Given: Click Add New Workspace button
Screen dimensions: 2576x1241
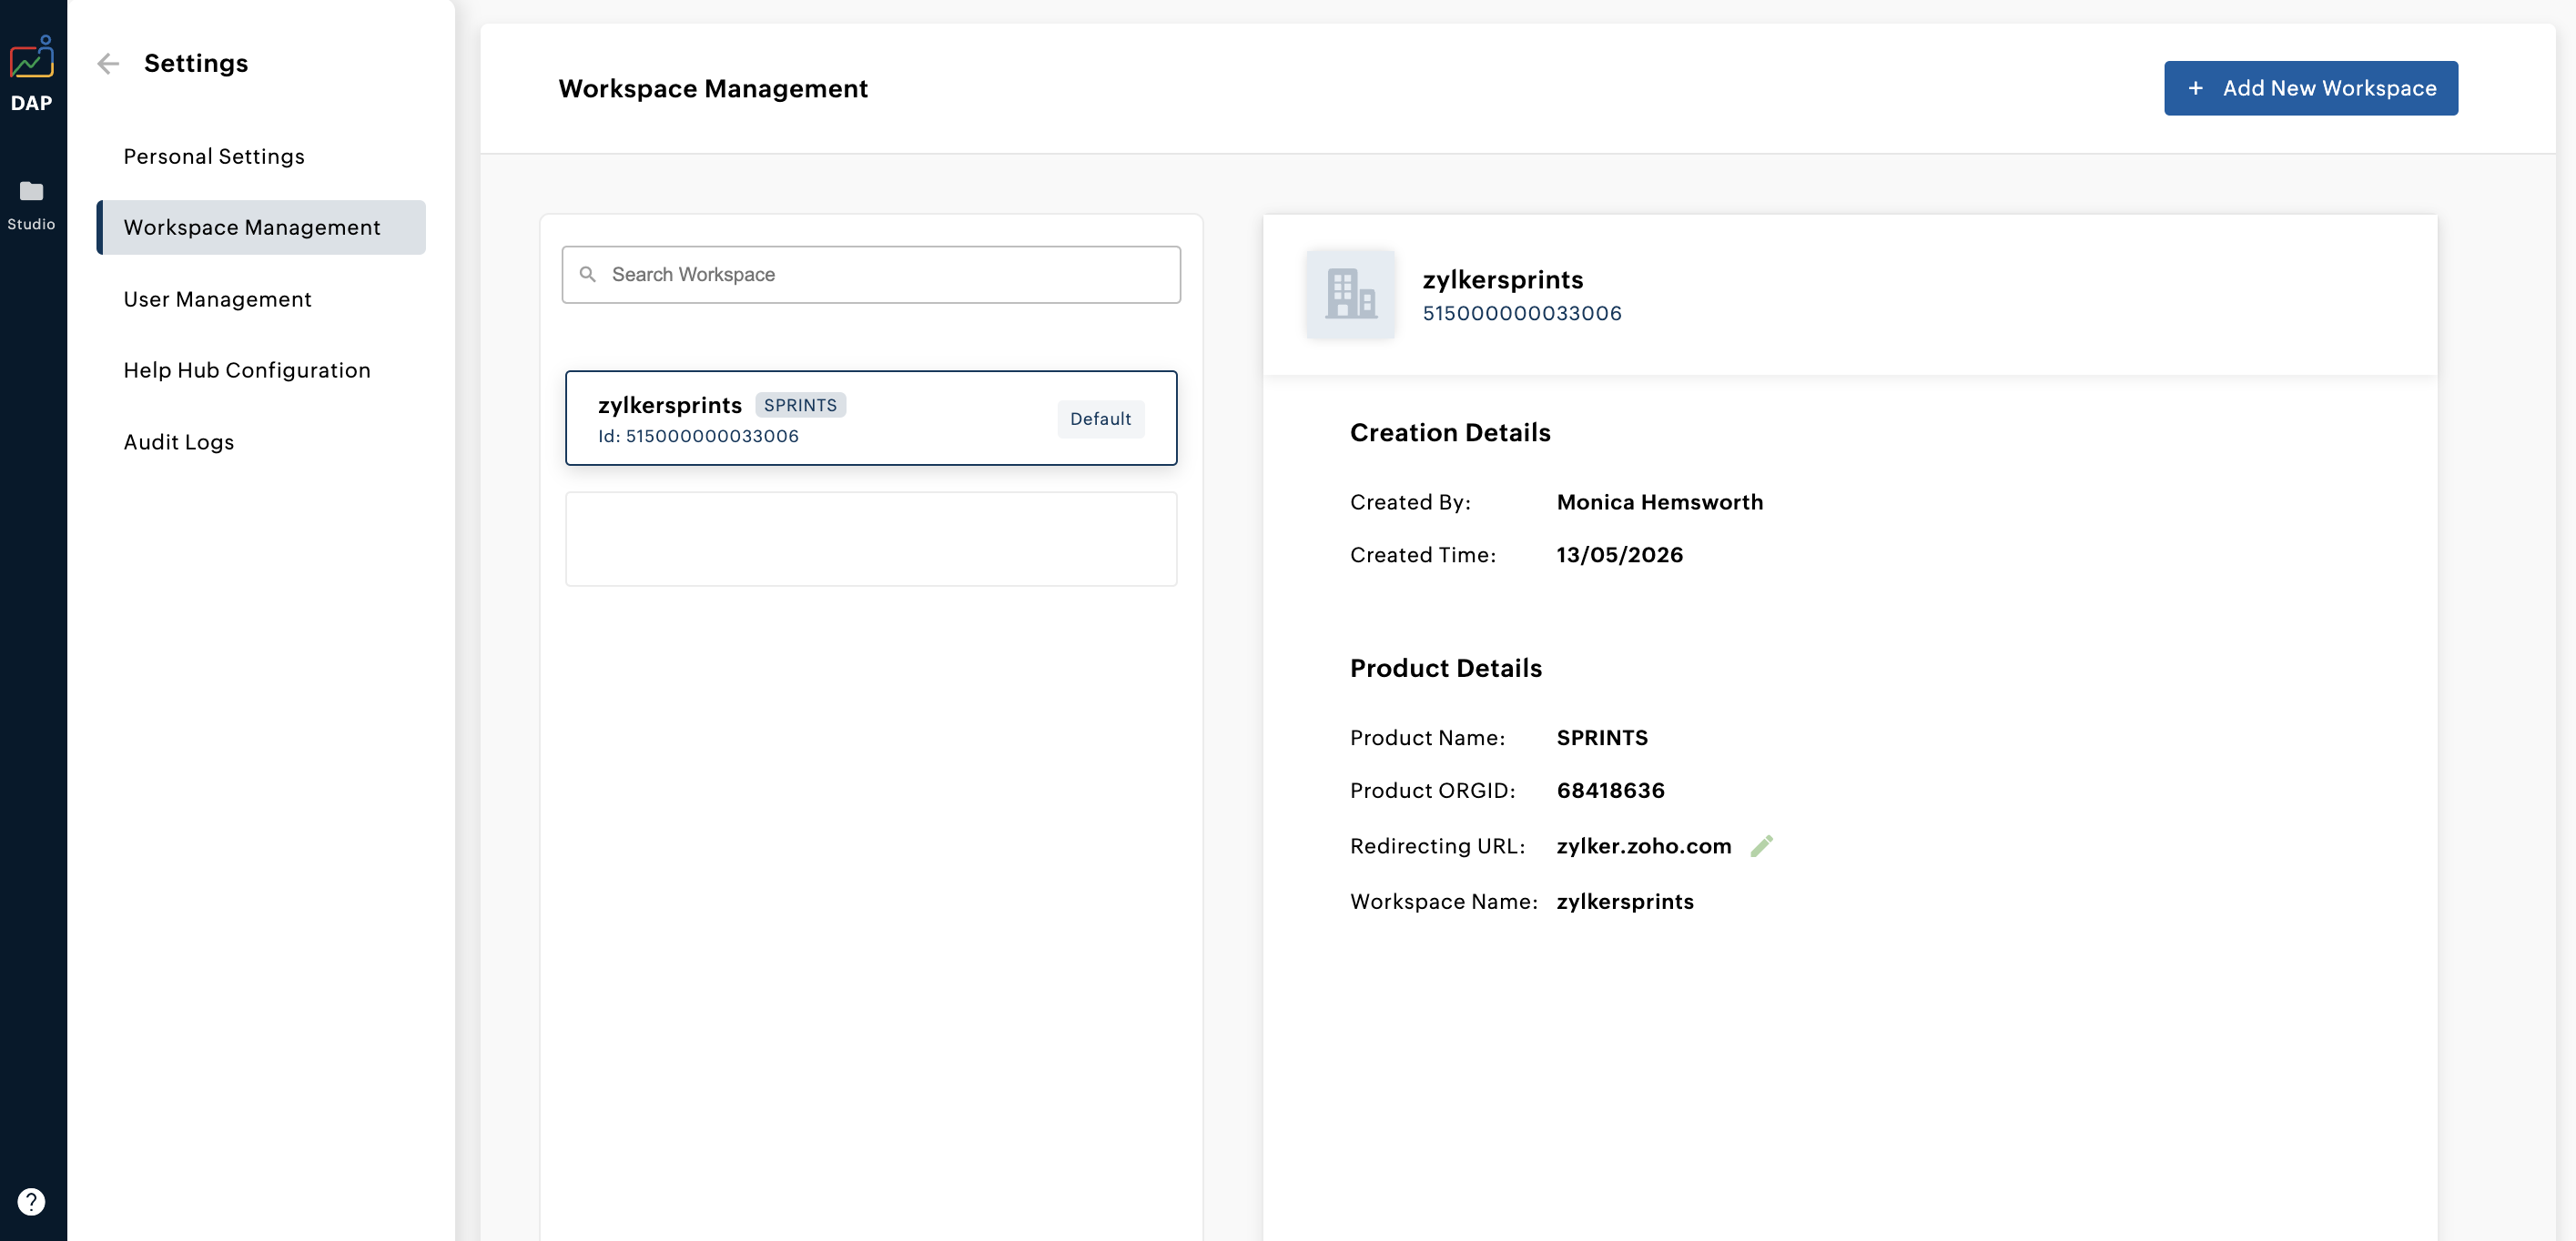Looking at the screenshot, I should pos(2310,89).
